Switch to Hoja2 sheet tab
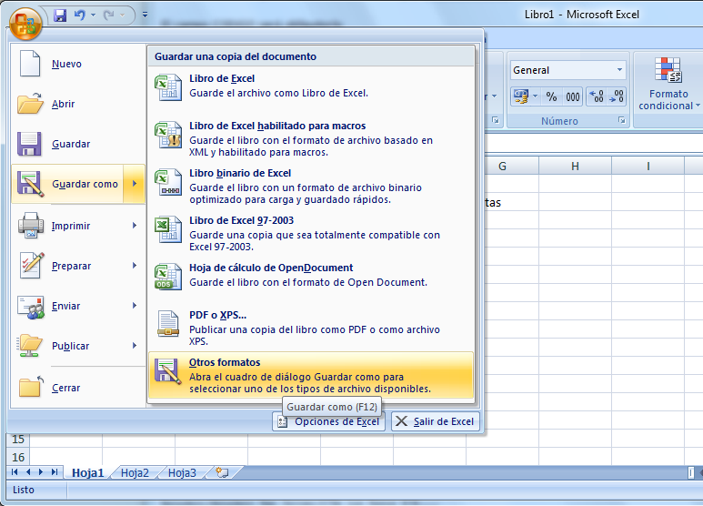Screen dimensions: 703x506 [135, 473]
